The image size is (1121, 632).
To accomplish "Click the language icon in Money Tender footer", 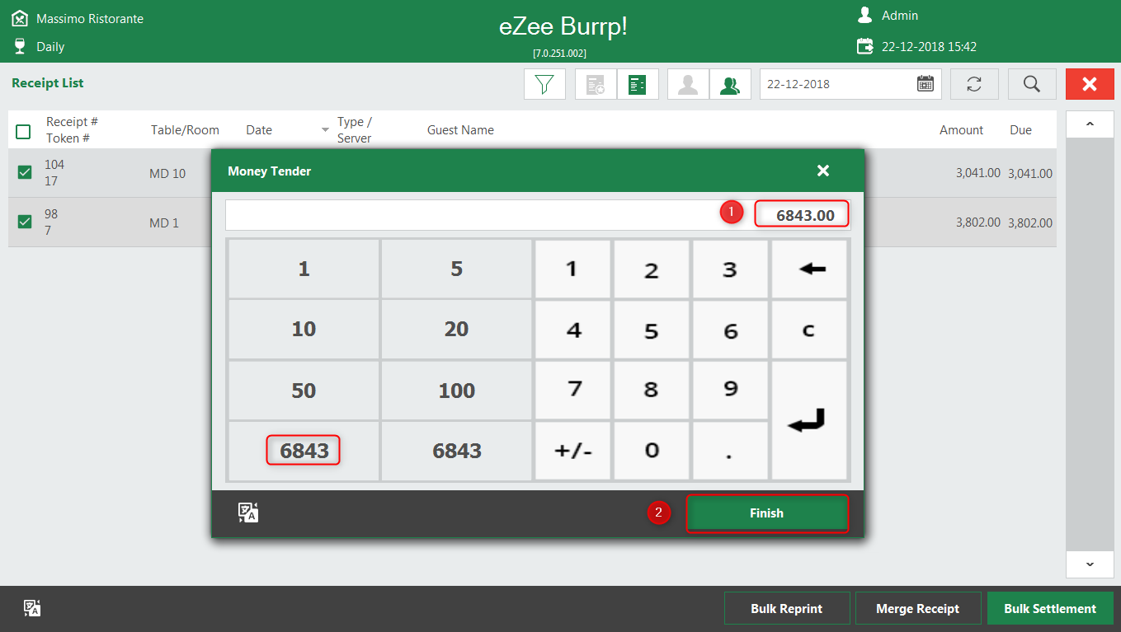I will click(x=248, y=513).
